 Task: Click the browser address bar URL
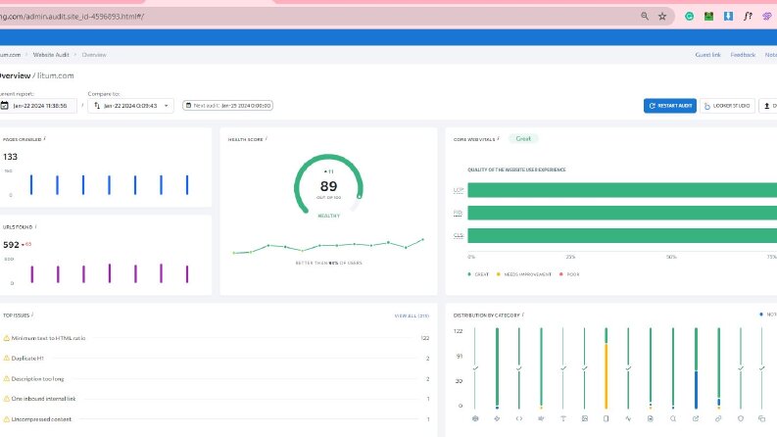pos(72,17)
